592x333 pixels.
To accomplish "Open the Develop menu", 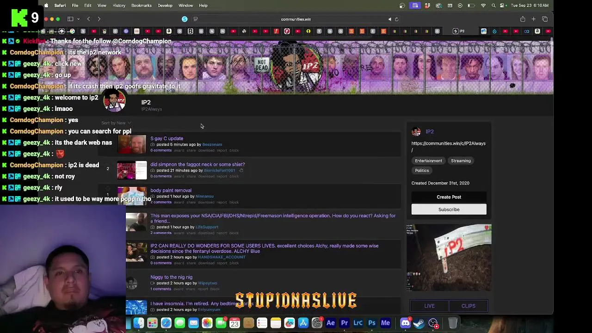I will [x=165, y=6].
